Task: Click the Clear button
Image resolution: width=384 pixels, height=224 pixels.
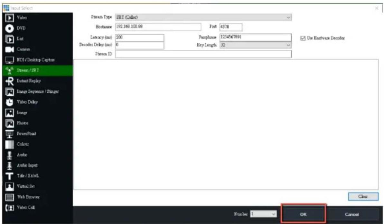Action: click(363, 196)
